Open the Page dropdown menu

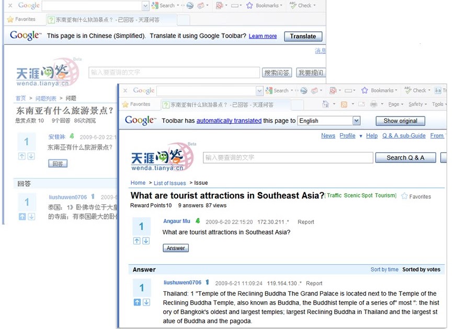pyautogui.click(x=393, y=103)
